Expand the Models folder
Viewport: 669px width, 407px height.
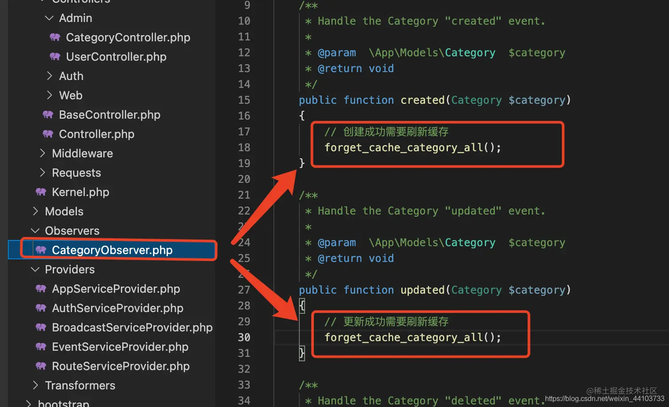pyautogui.click(x=35, y=211)
